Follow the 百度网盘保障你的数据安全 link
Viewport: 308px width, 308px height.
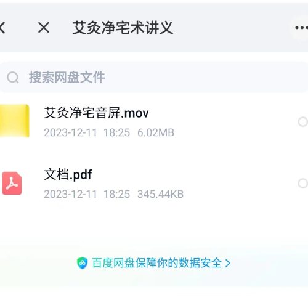(156, 263)
